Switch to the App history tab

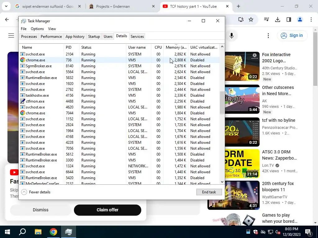click(75, 37)
